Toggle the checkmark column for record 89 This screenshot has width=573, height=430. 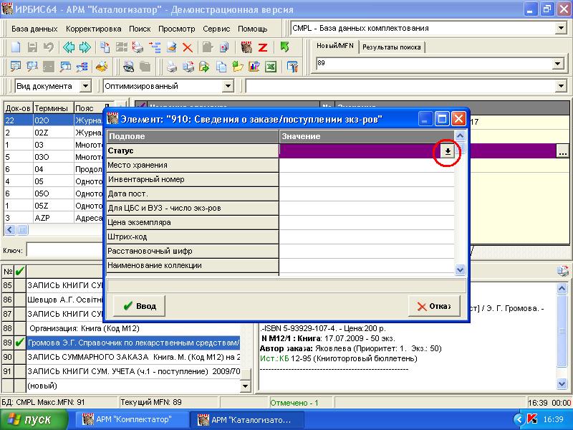[x=19, y=343]
